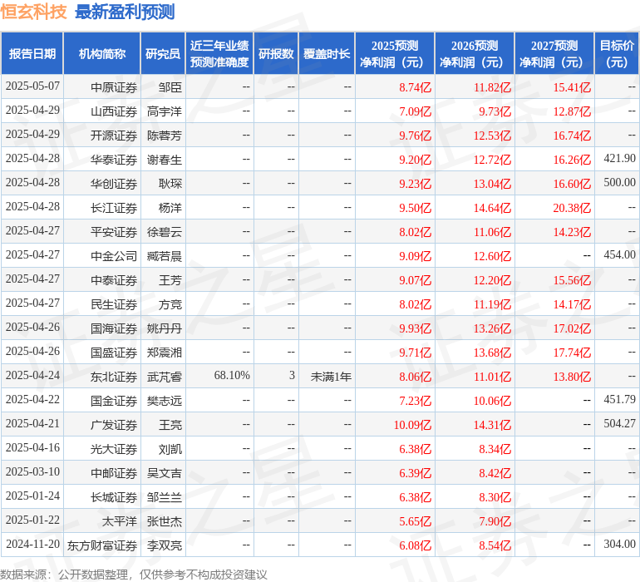640x582 pixels.
Task: Click the institution 中邮证券
Action: pyautogui.click(x=114, y=473)
